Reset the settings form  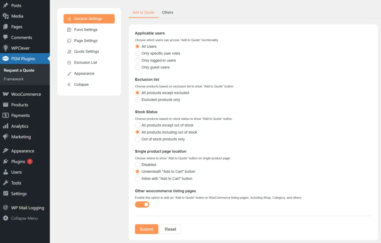pyautogui.click(x=170, y=229)
